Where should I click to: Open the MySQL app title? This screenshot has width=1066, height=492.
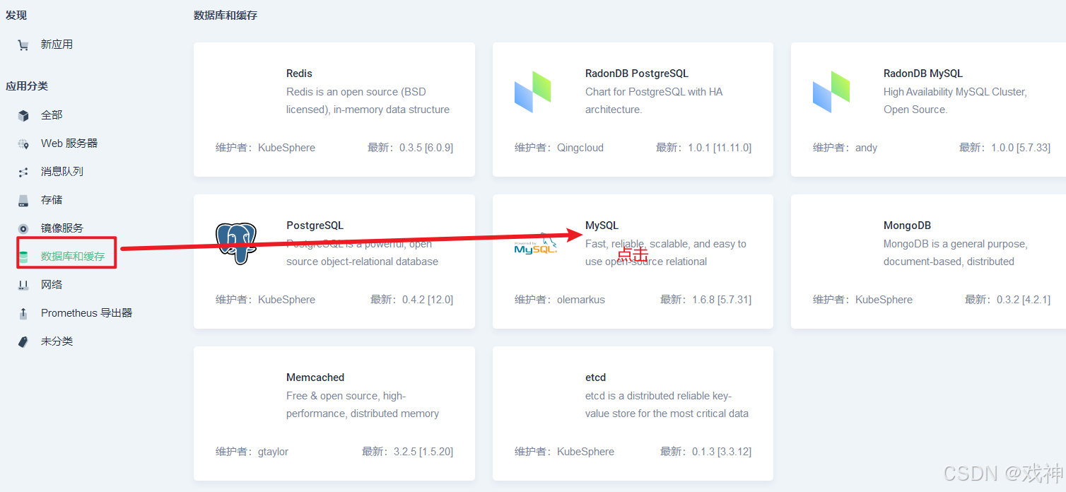[602, 225]
